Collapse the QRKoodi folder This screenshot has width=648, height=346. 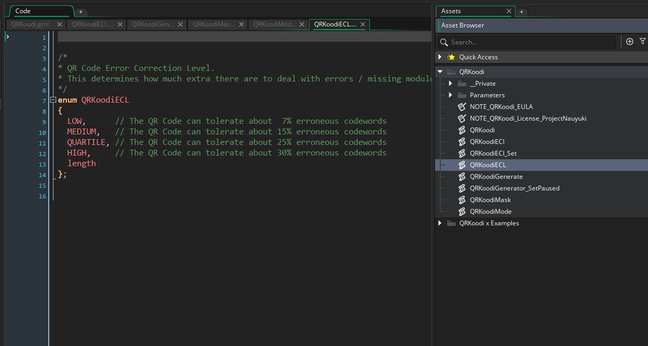click(440, 71)
